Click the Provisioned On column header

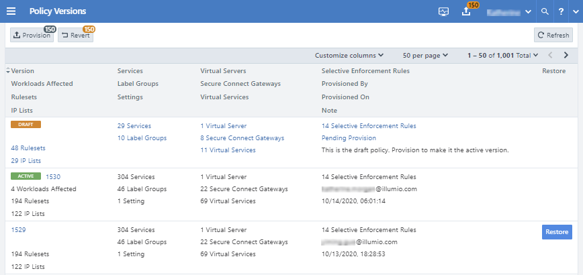click(345, 97)
